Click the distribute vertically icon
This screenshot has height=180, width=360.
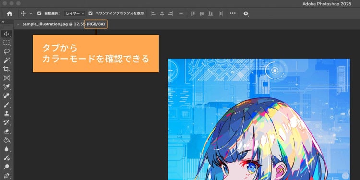point(181,13)
